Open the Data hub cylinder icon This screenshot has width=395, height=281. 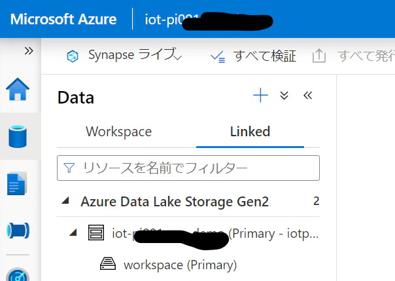(18, 136)
